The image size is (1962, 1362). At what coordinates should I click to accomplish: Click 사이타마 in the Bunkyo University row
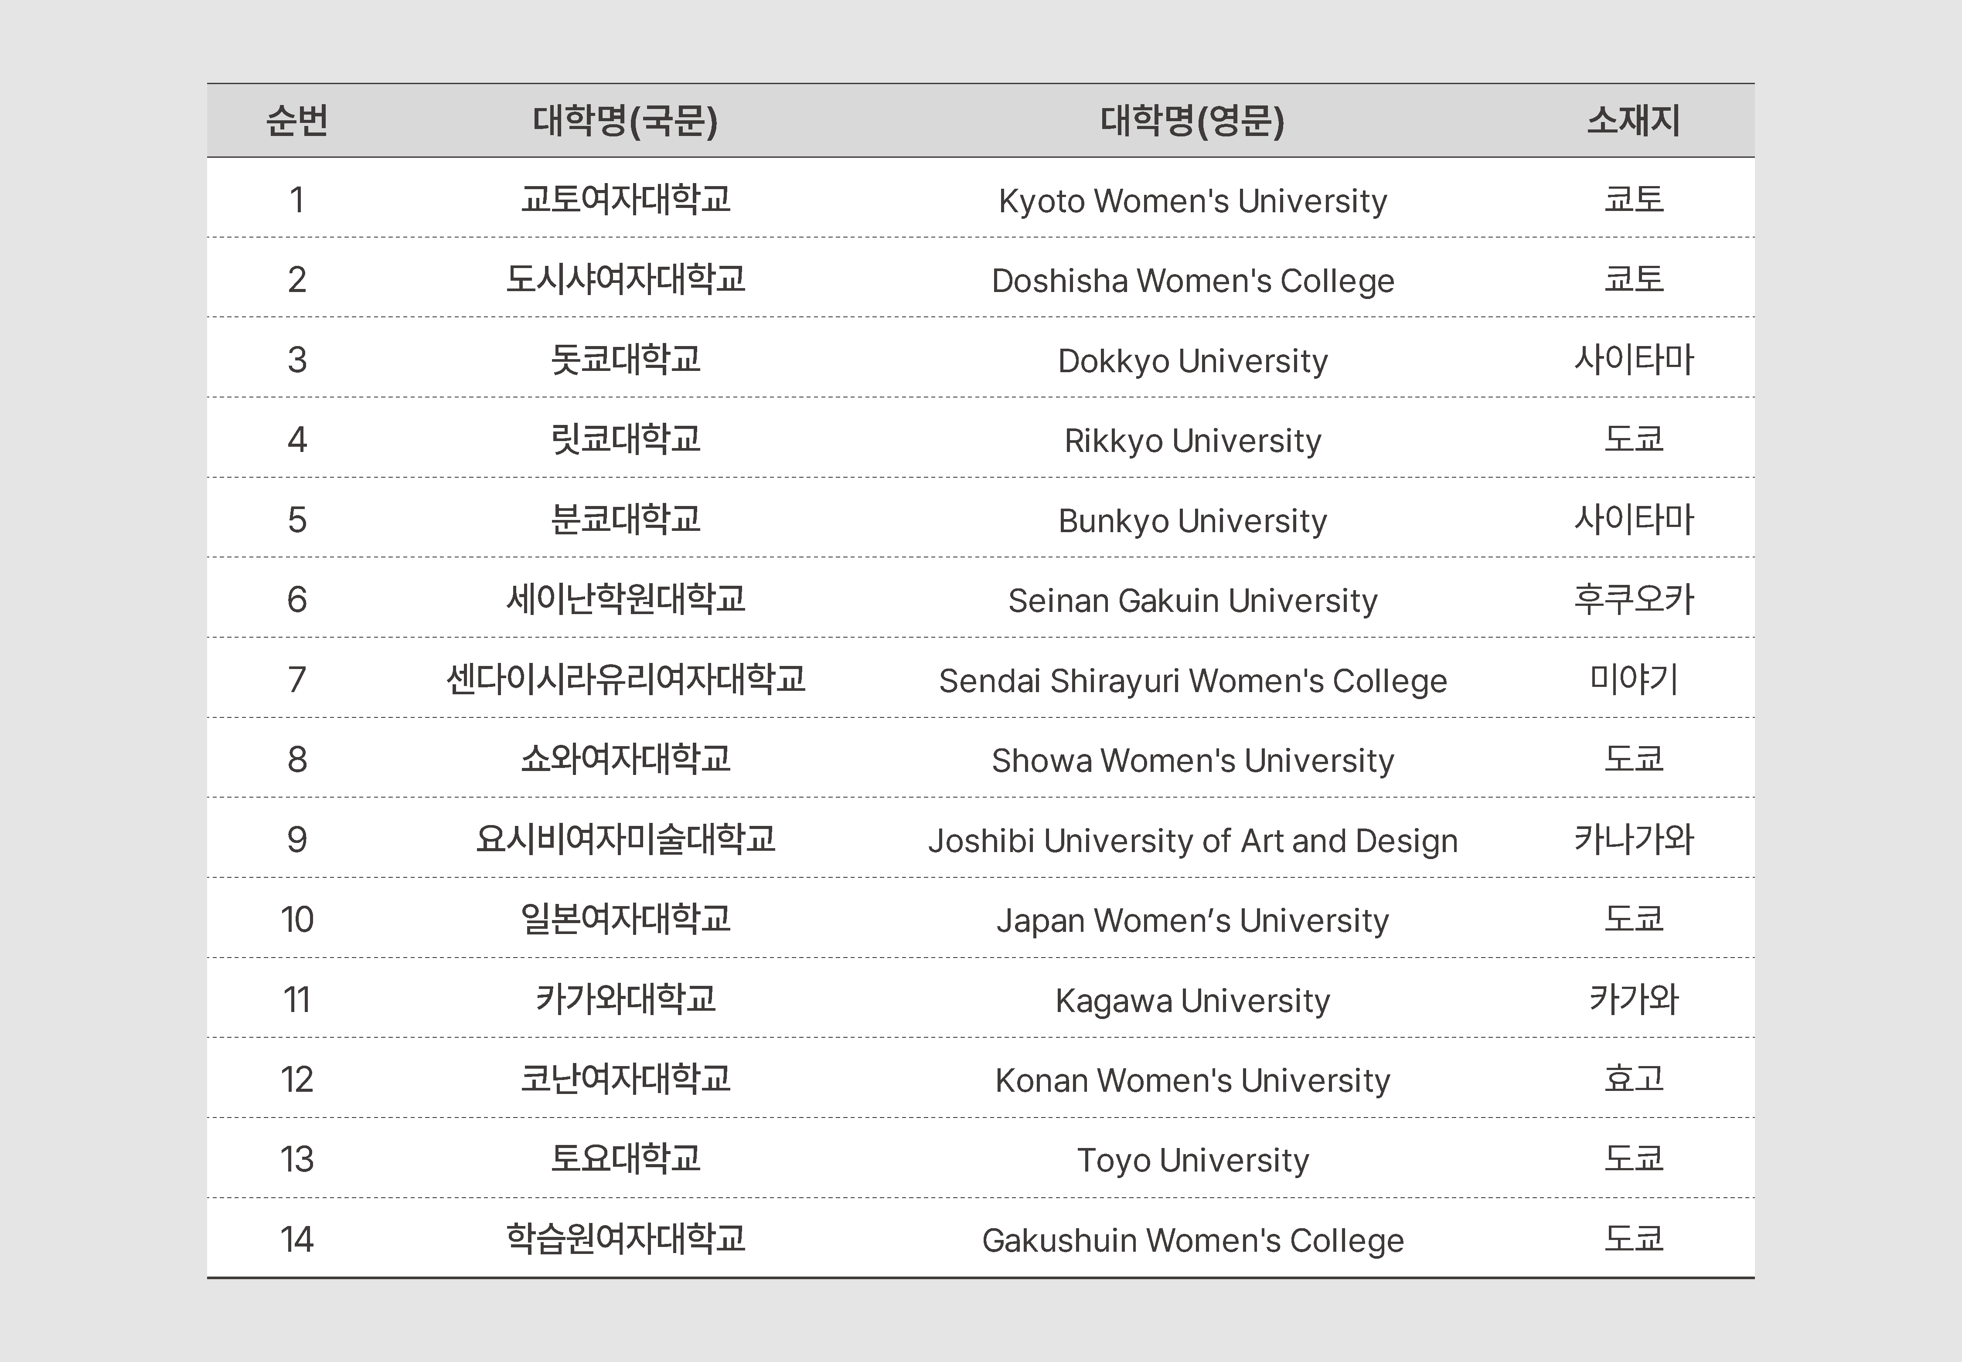[x=1633, y=519]
